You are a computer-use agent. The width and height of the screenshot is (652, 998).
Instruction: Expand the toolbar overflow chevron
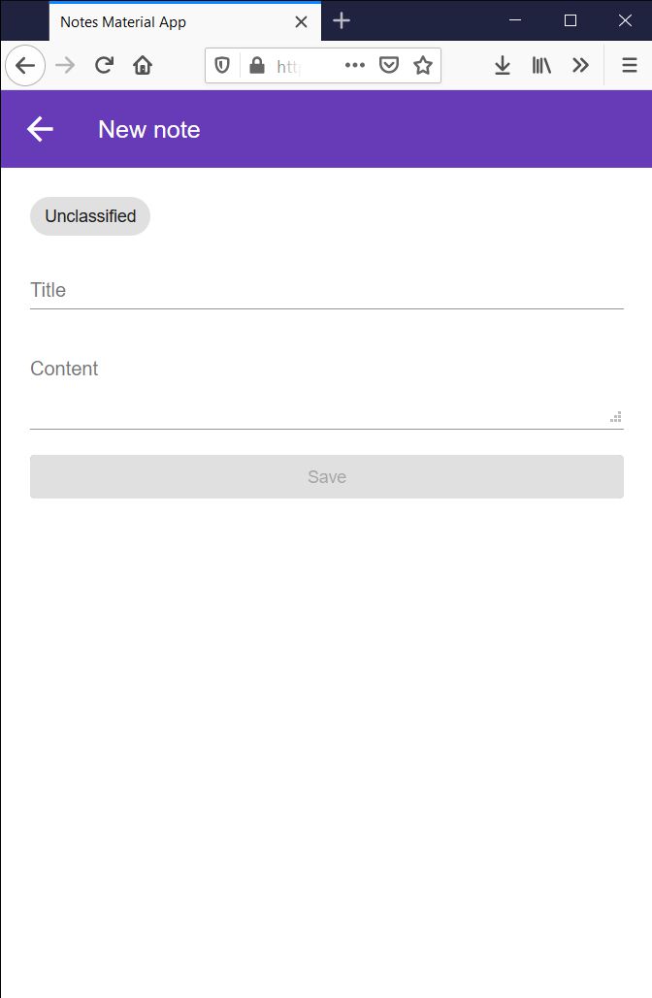(x=580, y=66)
